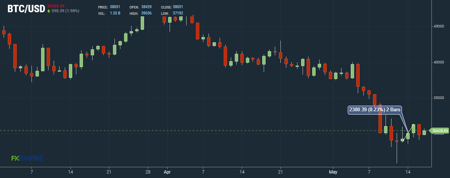Click the 21 date label just before May
The width and height of the screenshot is (450, 178).
click(x=280, y=172)
